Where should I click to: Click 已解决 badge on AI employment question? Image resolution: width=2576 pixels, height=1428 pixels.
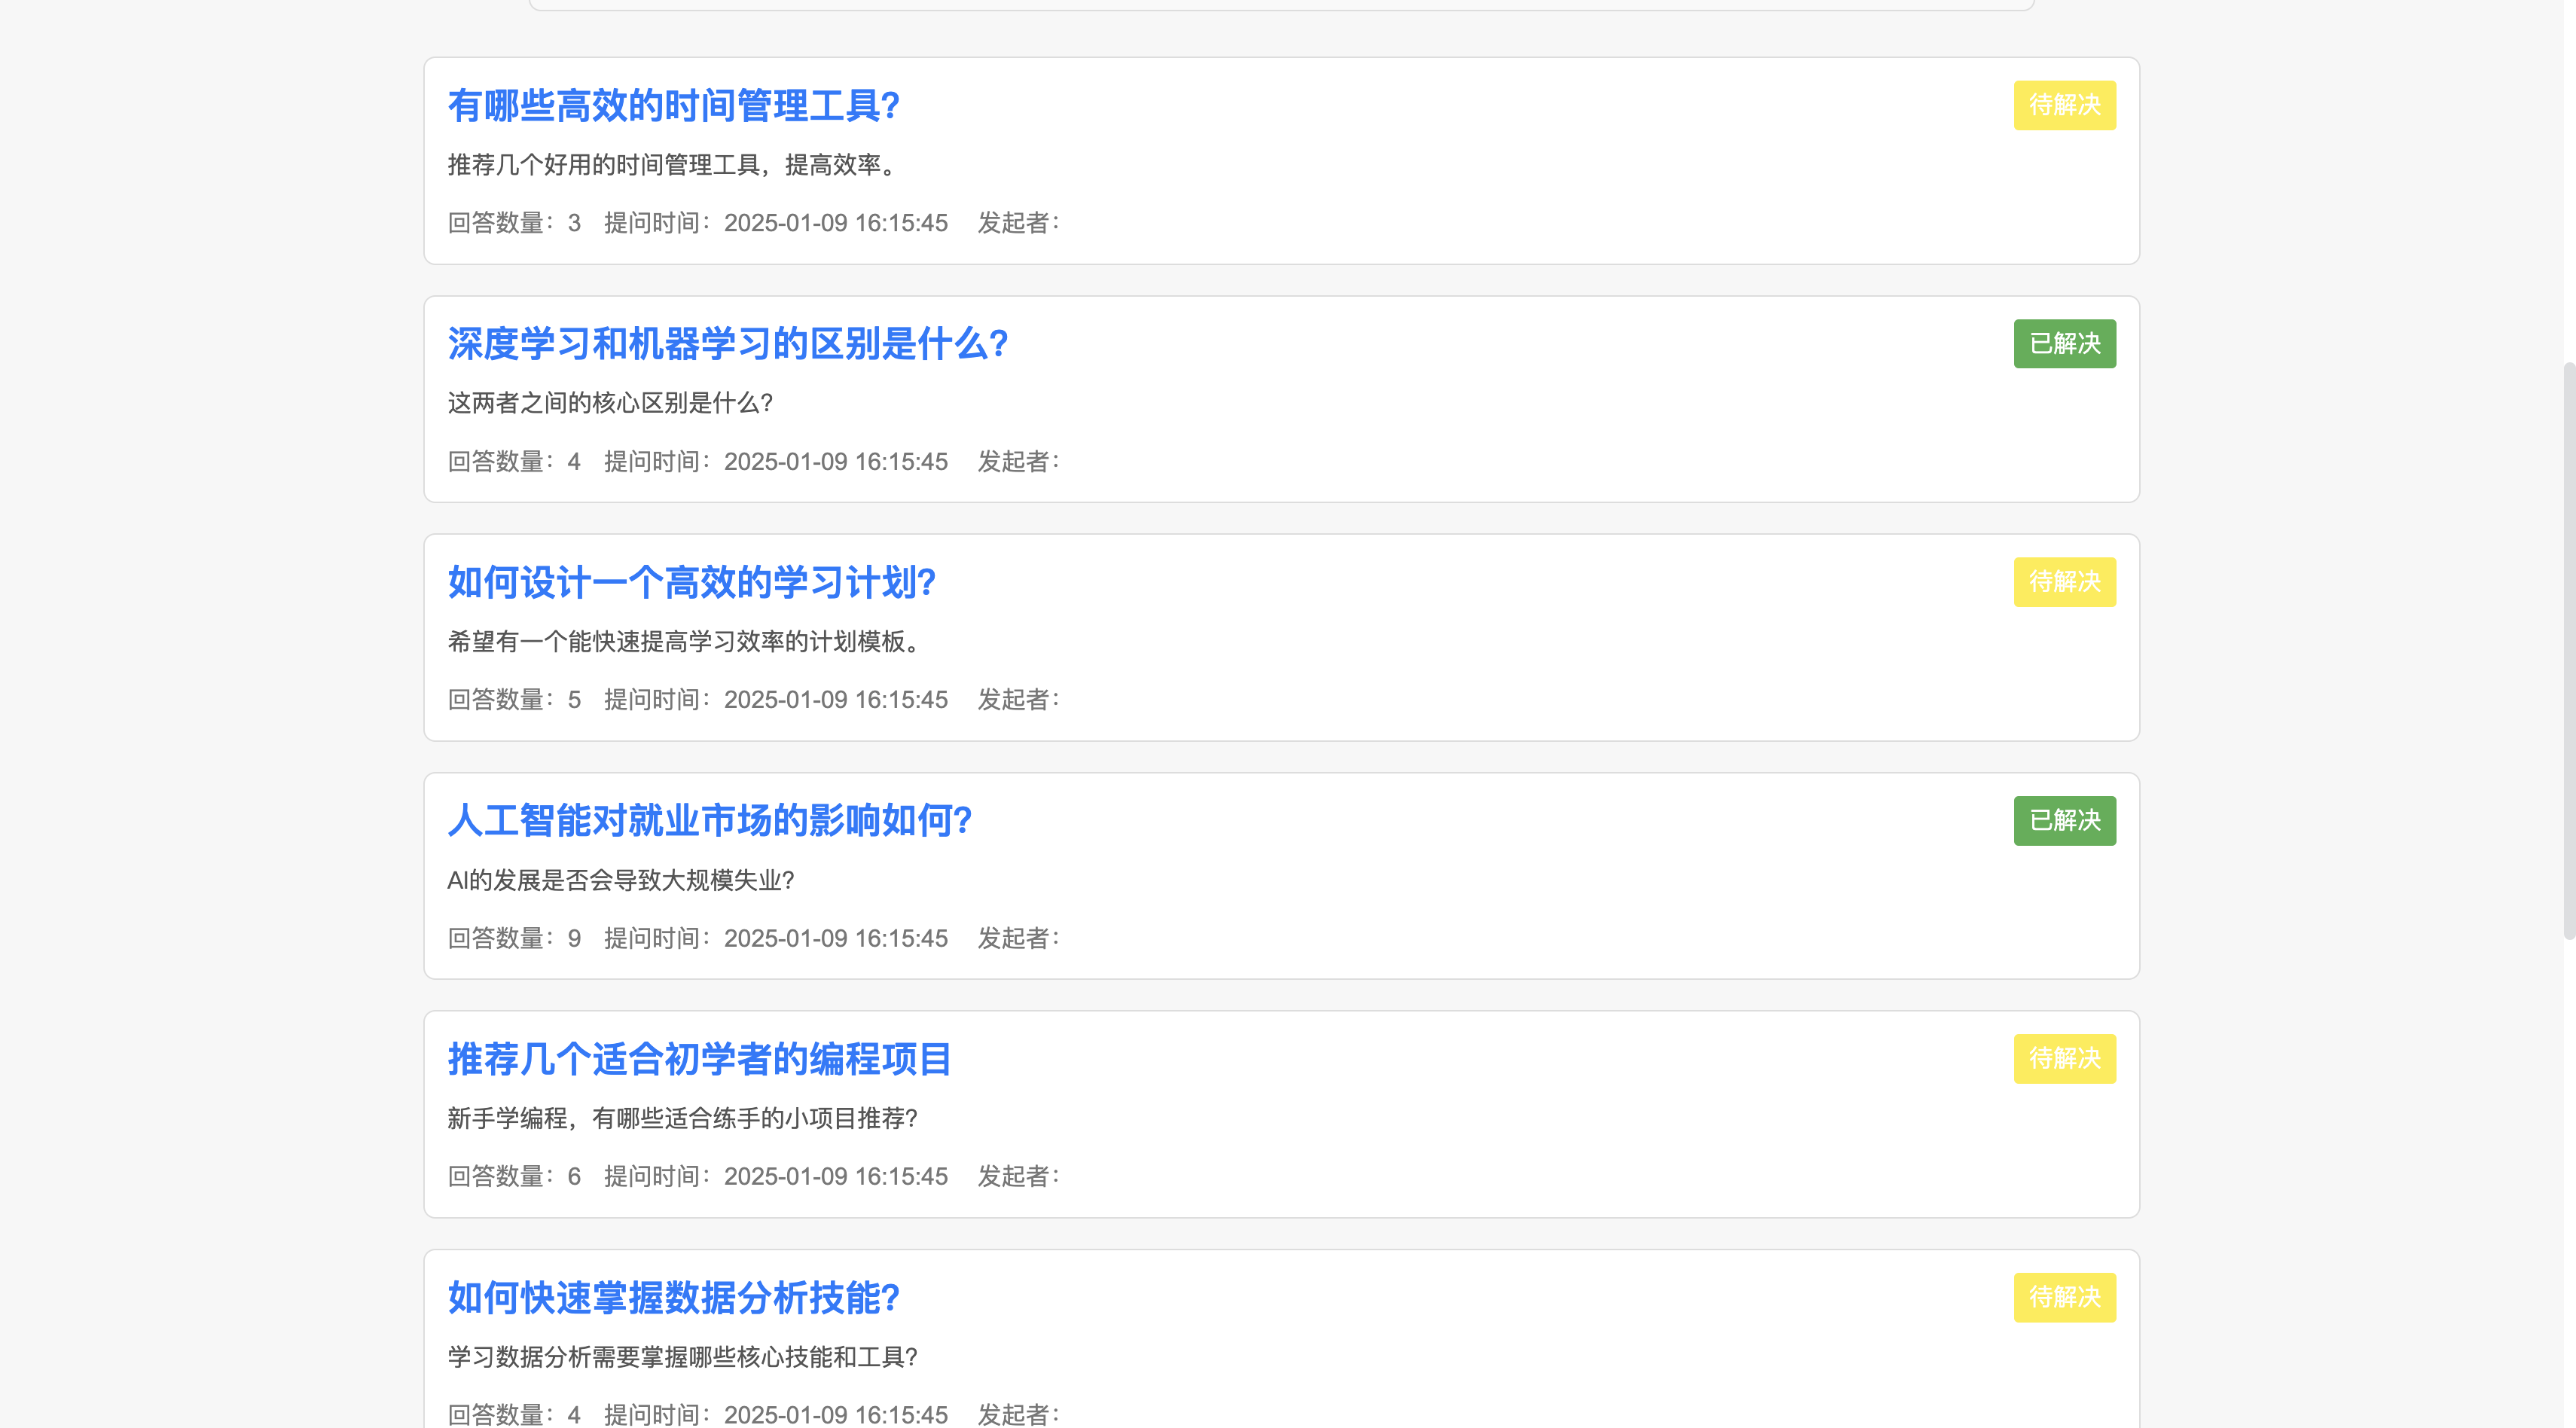pos(2064,821)
